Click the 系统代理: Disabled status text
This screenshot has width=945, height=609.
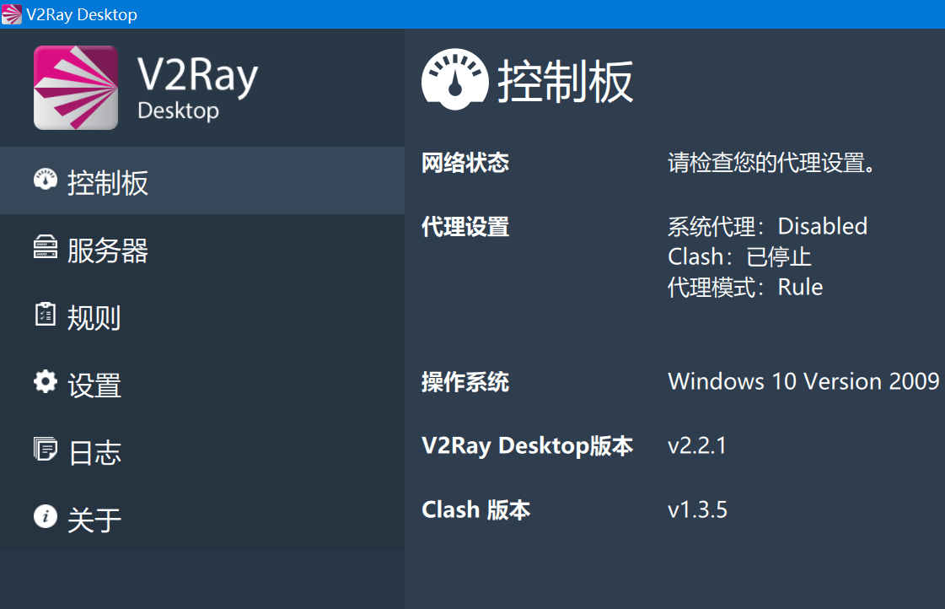767,226
